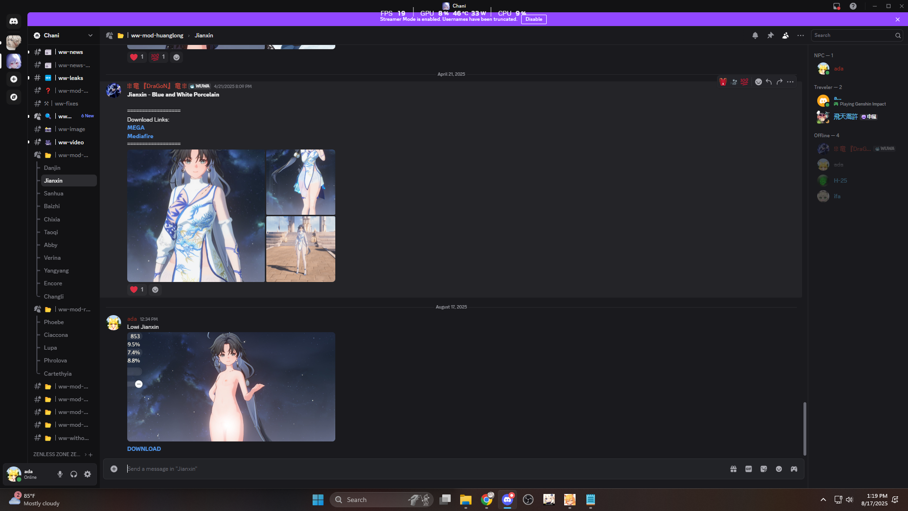Click the MEGA download link
Image resolution: width=908 pixels, height=511 pixels.
pos(136,128)
